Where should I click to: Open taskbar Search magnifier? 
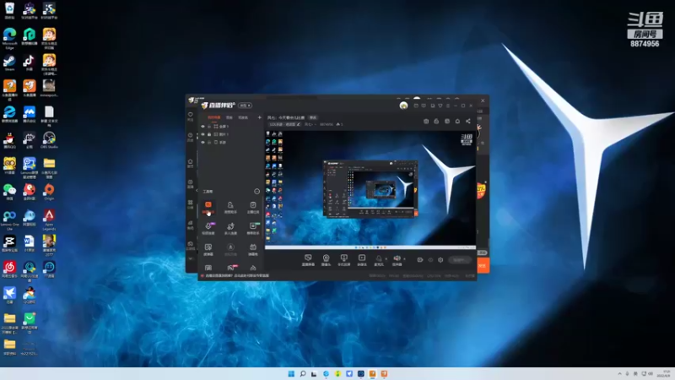click(303, 373)
